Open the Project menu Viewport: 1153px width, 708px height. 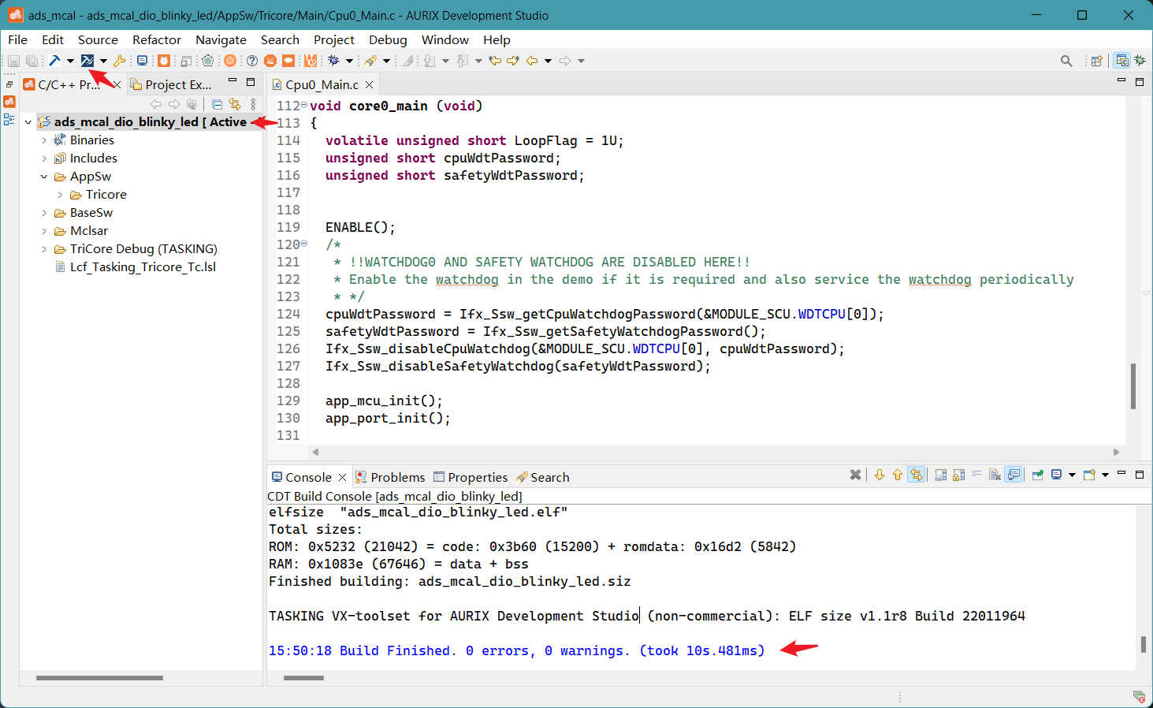pyautogui.click(x=334, y=39)
